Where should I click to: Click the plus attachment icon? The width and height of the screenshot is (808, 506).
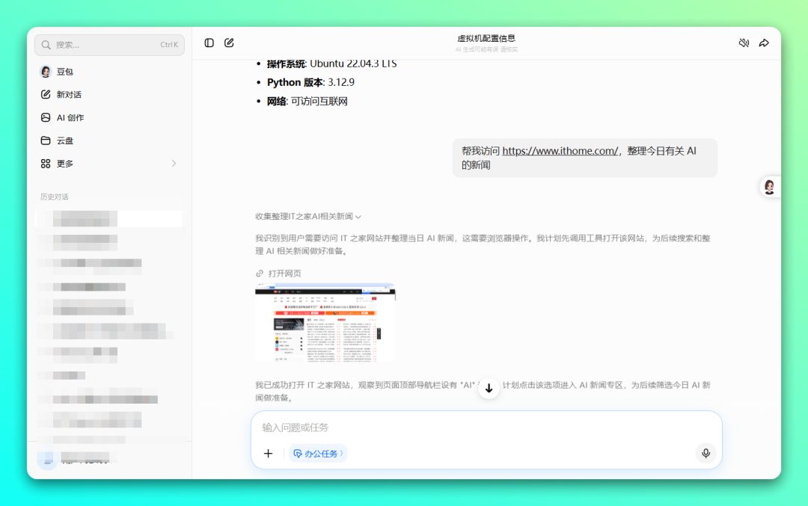pos(268,454)
